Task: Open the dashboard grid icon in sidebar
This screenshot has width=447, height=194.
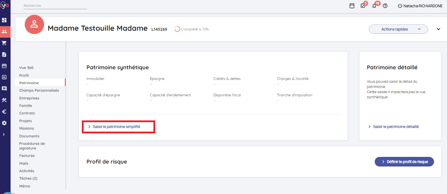Action: coord(4,20)
